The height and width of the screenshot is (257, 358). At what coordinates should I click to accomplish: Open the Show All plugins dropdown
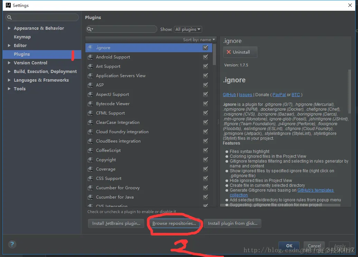pos(188,29)
